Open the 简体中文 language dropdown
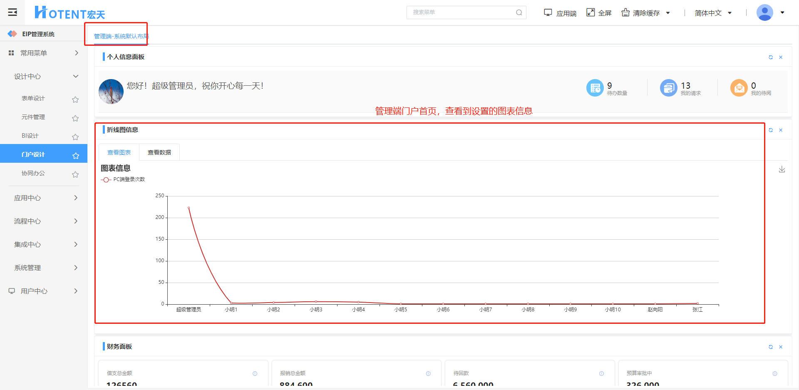Viewport: 799px width, 390px height. tap(713, 13)
